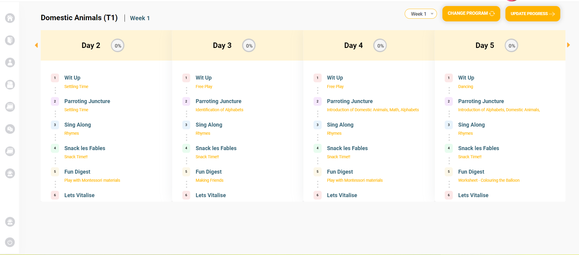The width and height of the screenshot is (579, 255).
Task: Click the book icon in the sidebar
Action: 10,40
